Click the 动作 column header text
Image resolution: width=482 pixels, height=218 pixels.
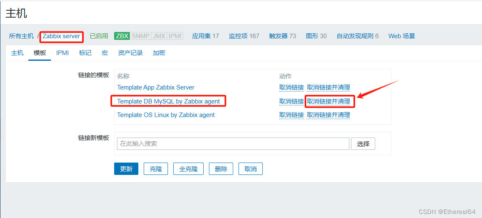pyautogui.click(x=285, y=76)
